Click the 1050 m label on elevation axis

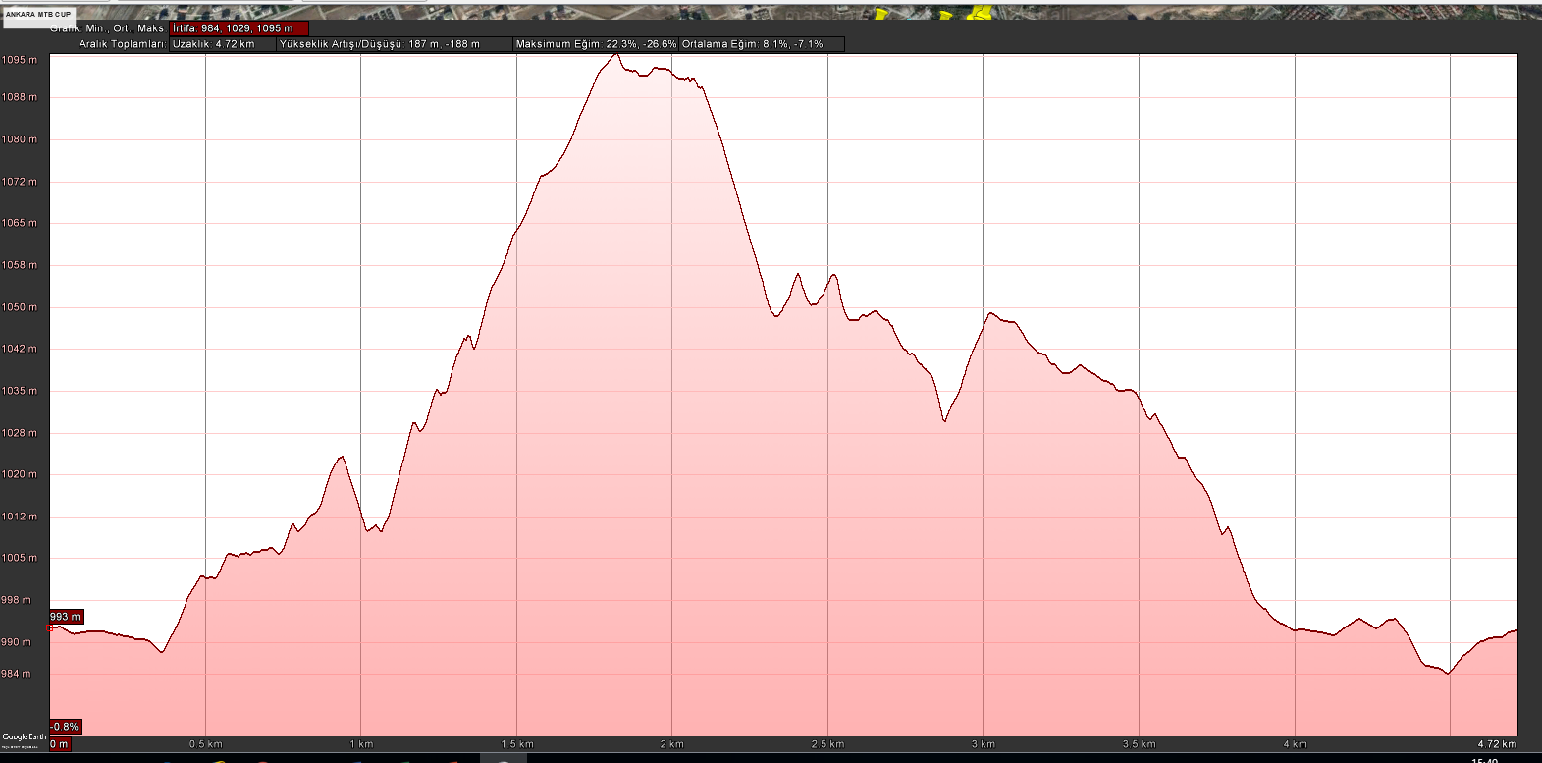[x=20, y=307]
